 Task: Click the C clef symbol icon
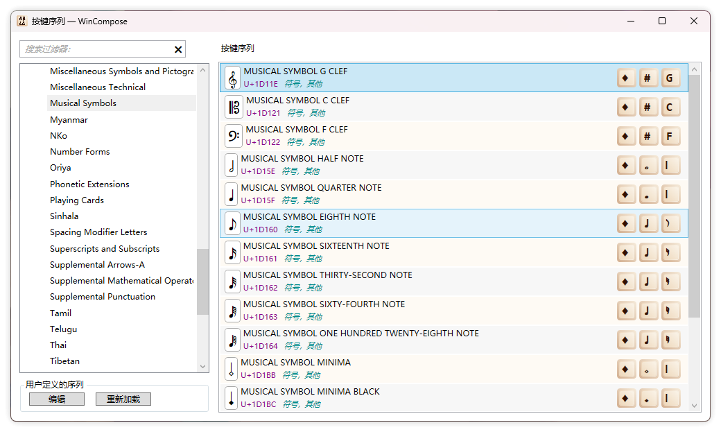pos(234,107)
